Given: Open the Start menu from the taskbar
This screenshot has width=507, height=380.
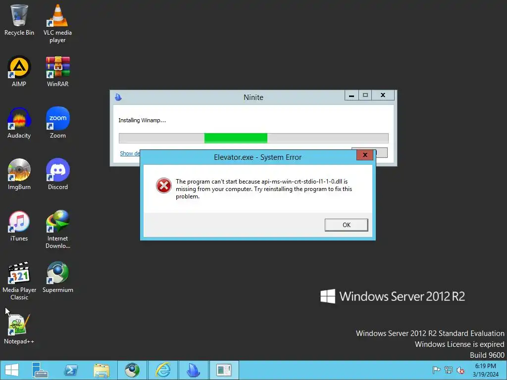Looking at the screenshot, I should [x=12, y=370].
